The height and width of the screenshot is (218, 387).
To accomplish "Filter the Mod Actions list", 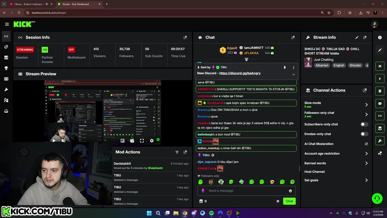I will (177, 152).
